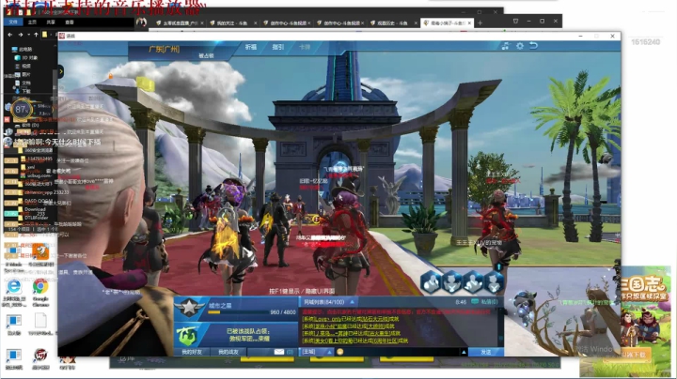Click 我的战友 button
Screen dimensions: 677x379
coord(228,352)
